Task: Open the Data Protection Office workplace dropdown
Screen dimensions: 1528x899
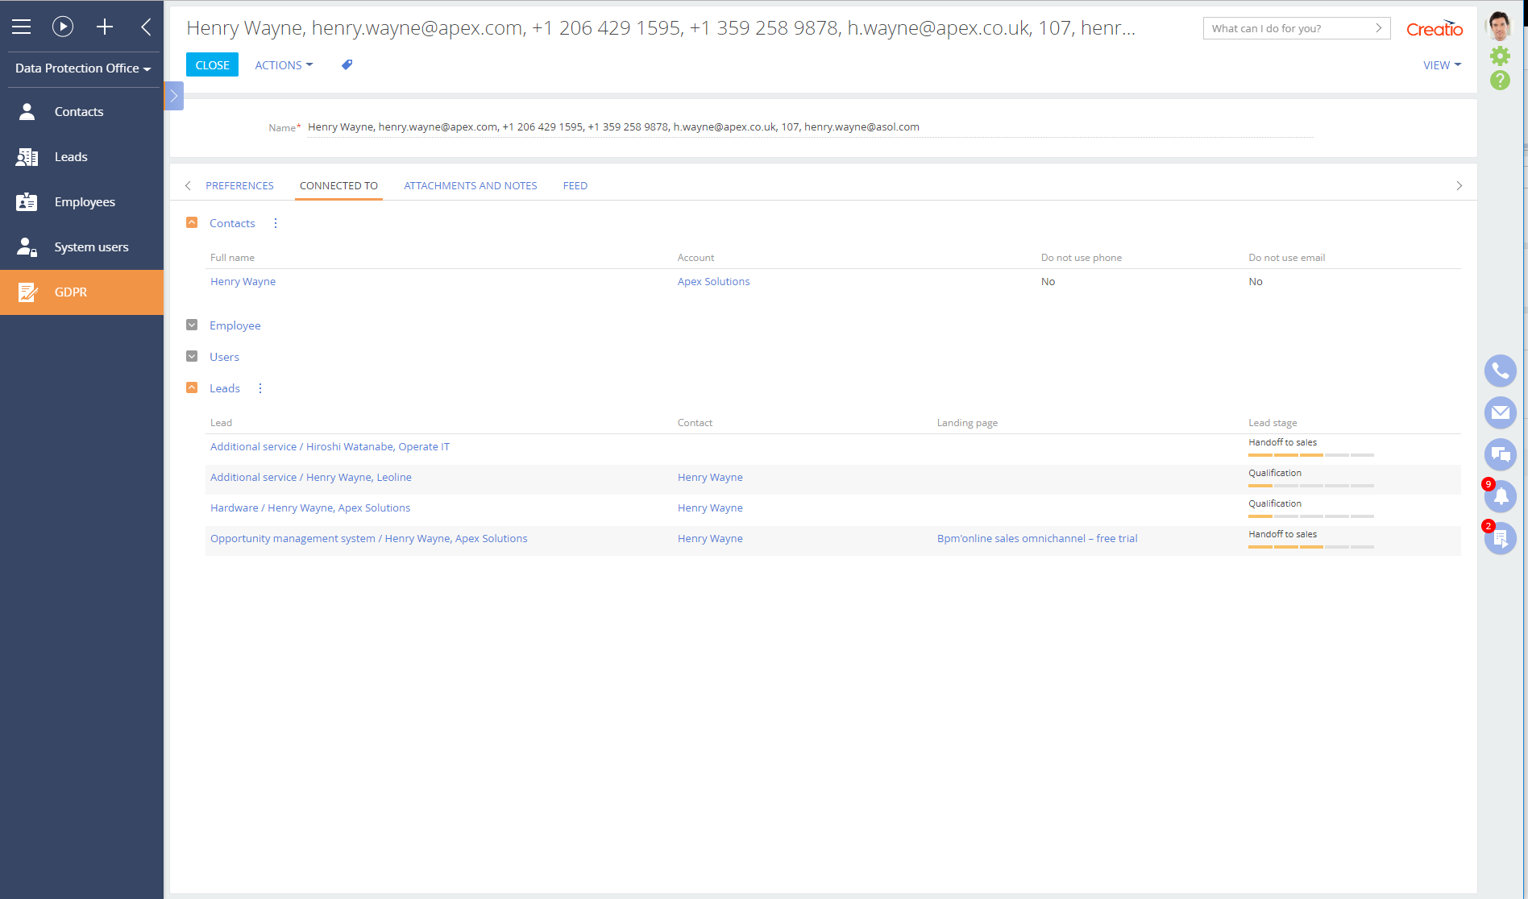Action: [x=82, y=68]
